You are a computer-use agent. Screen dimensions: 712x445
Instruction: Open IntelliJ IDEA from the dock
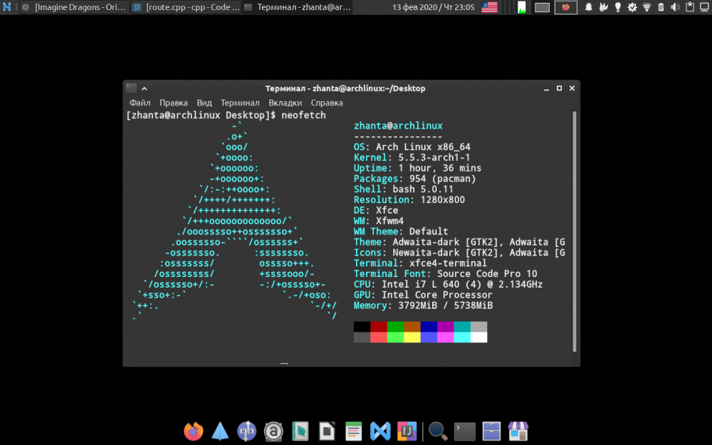407,431
